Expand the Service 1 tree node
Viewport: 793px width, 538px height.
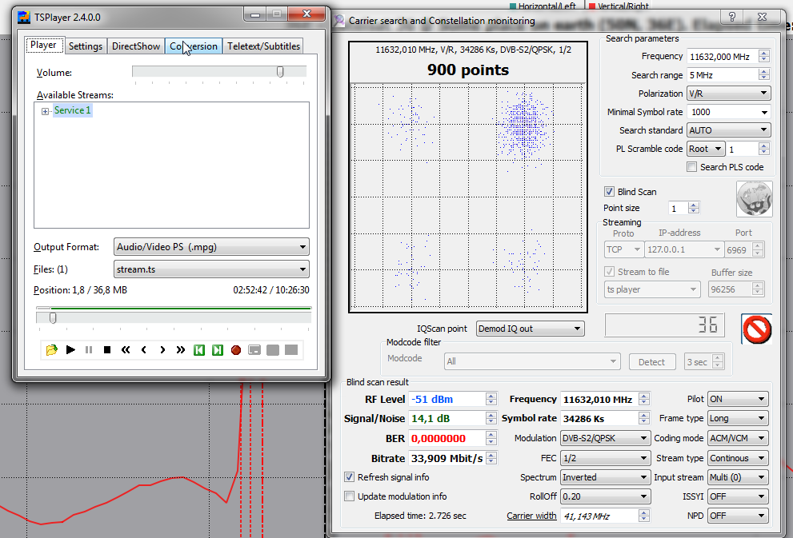(x=45, y=111)
